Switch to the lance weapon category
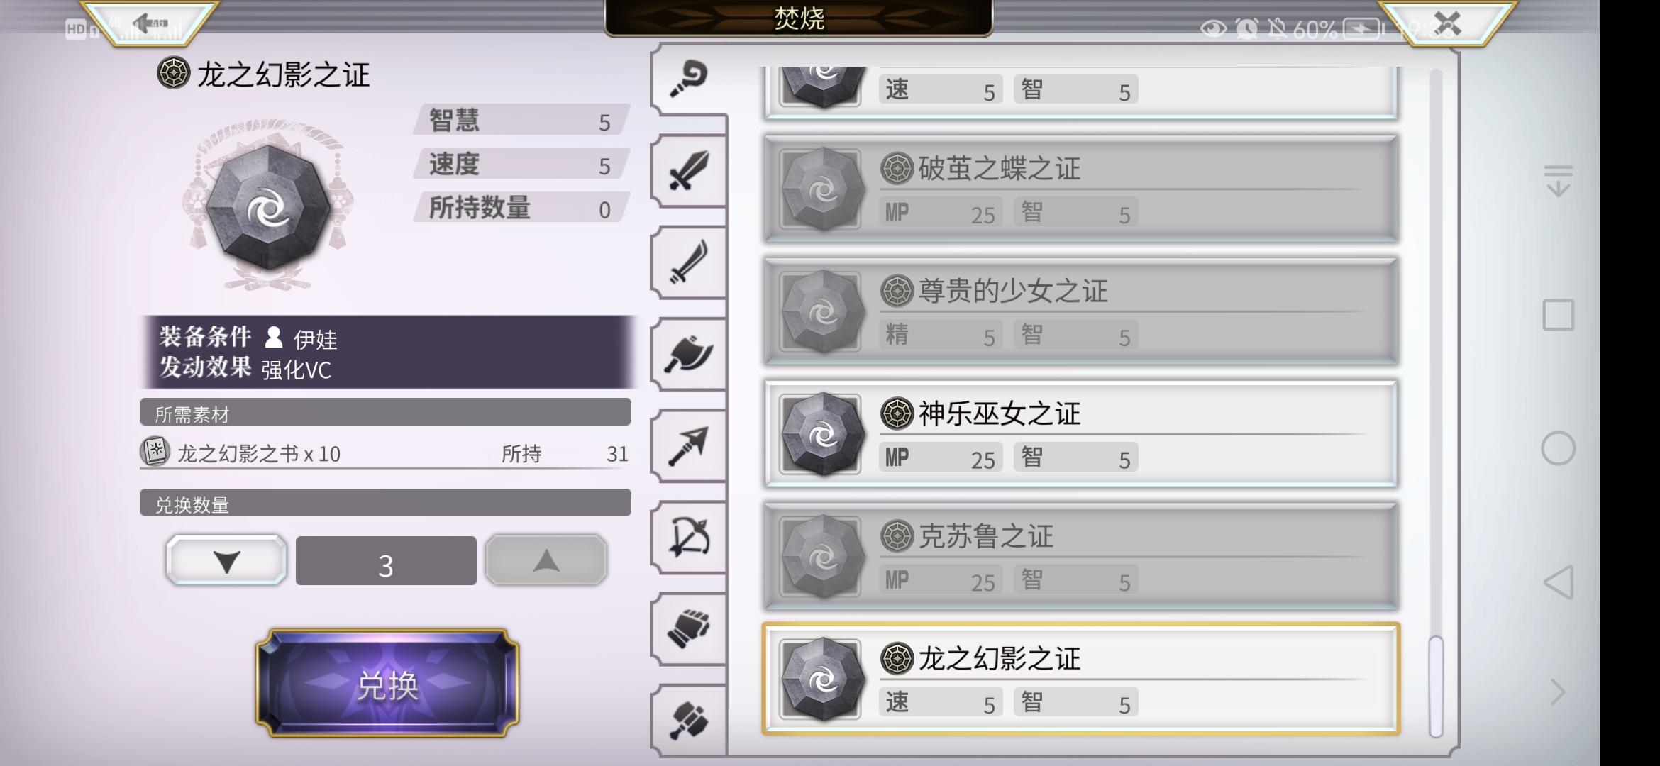The width and height of the screenshot is (1660, 766). pyautogui.click(x=689, y=445)
